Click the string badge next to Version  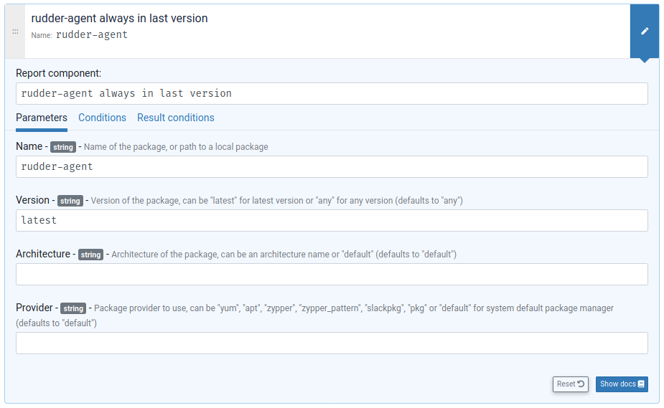70,201
